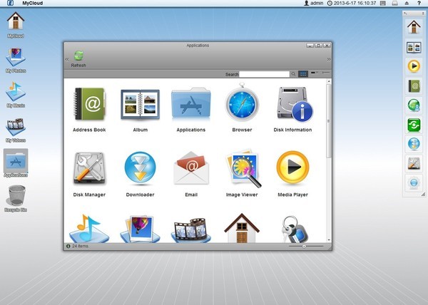This screenshot has width=428, height=305.
Task: Open the Downloader application
Action: pyautogui.click(x=140, y=170)
